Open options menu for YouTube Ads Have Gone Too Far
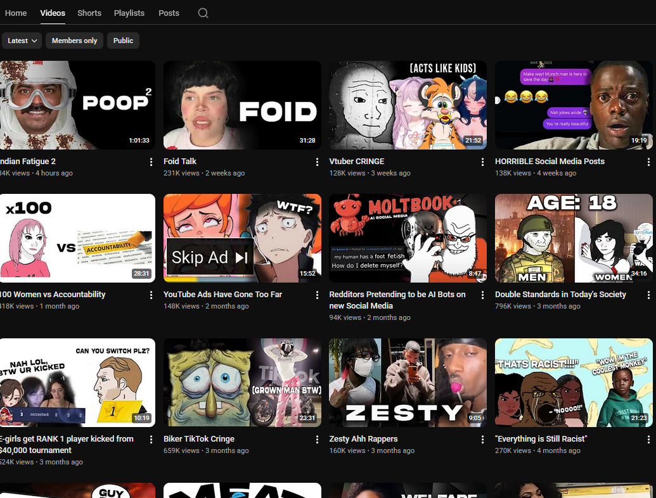The height and width of the screenshot is (498, 656). click(317, 295)
